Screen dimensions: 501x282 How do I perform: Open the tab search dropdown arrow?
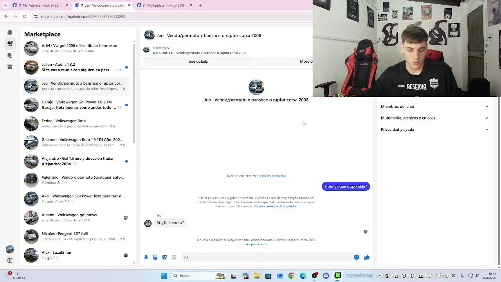click(x=5, y=5)
